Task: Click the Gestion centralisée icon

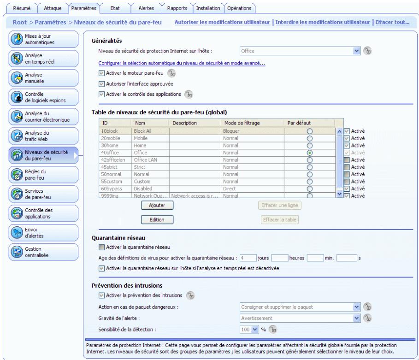Action: point(17,252)
